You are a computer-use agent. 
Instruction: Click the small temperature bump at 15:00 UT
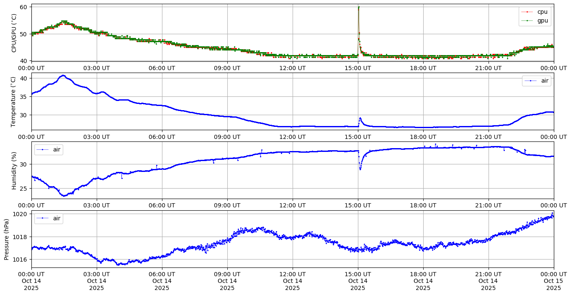(360, 118)
